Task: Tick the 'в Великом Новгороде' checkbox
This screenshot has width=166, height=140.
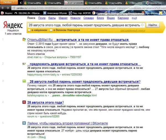Action: 51,30
